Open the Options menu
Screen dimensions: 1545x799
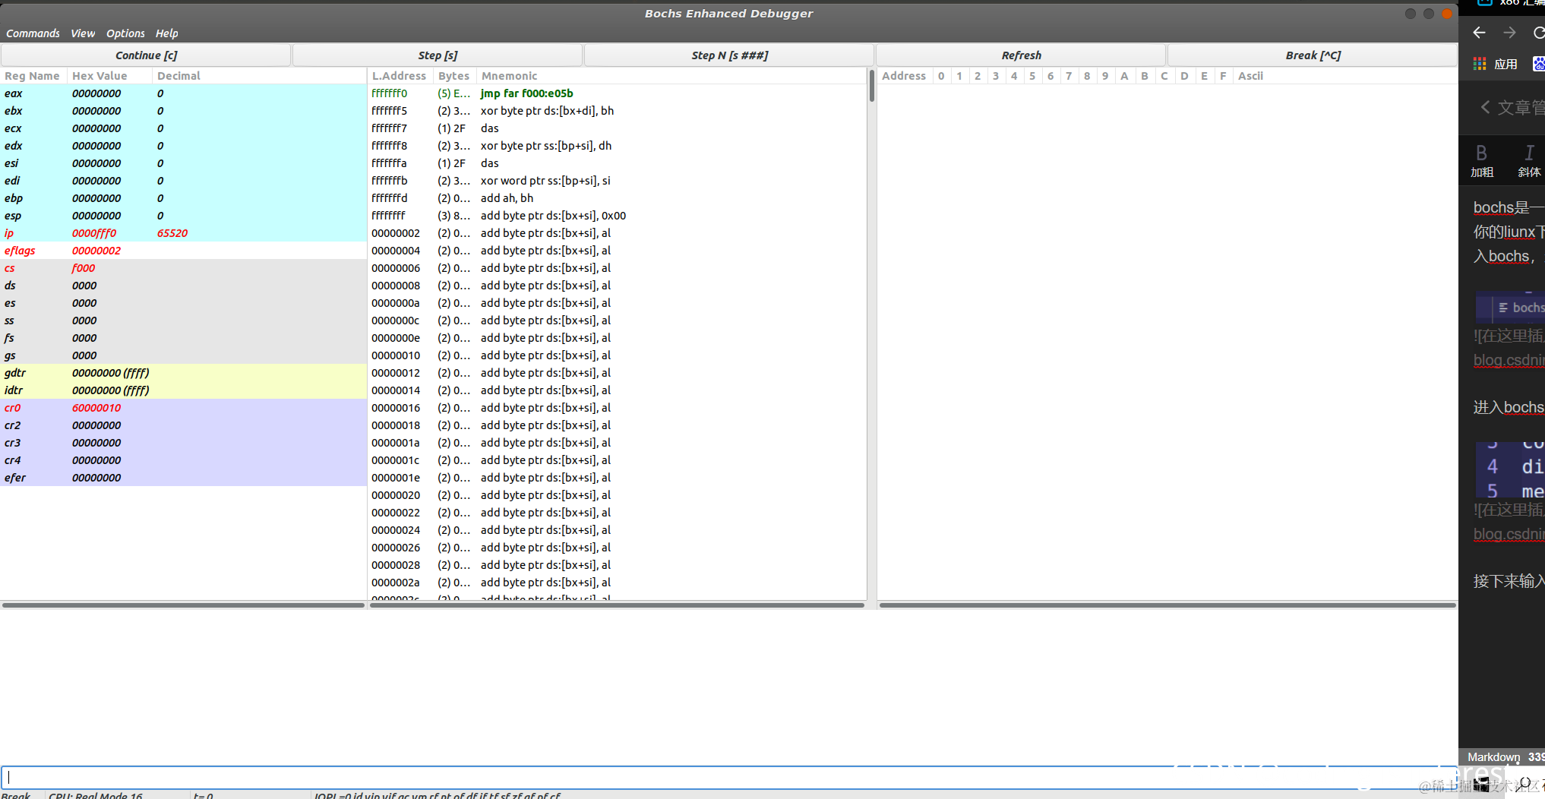[125, 33]
